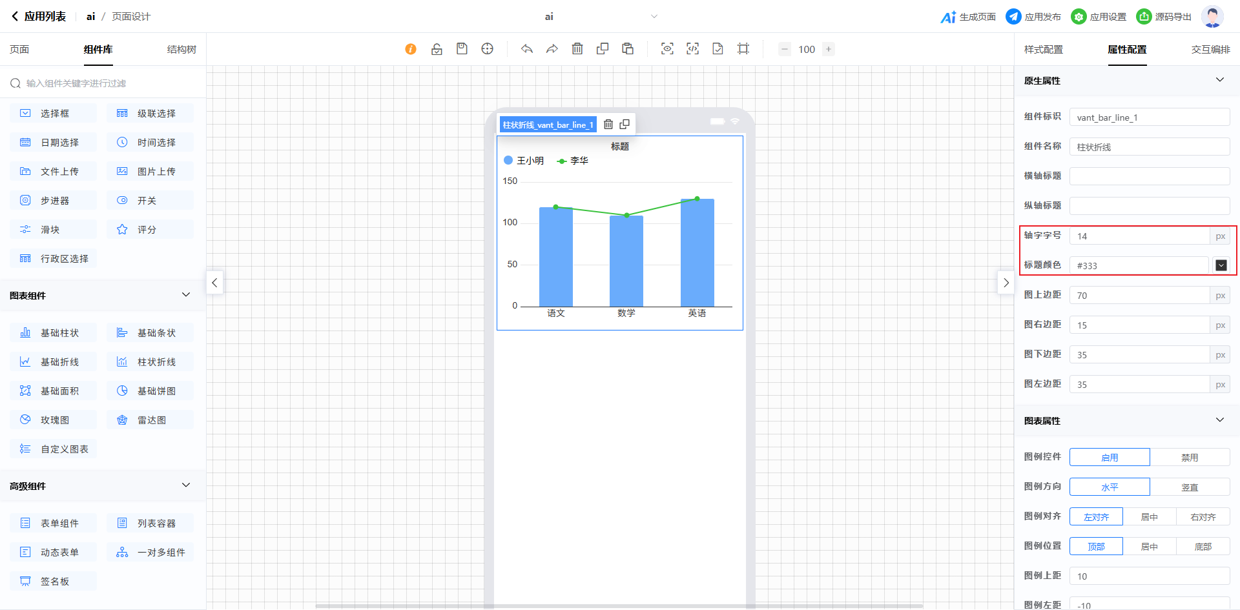Open the code view icon in toolbar

pos(692,49)
